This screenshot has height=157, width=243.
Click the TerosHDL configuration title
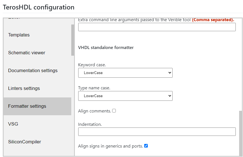pyautogui.click(x=38, y=7)
